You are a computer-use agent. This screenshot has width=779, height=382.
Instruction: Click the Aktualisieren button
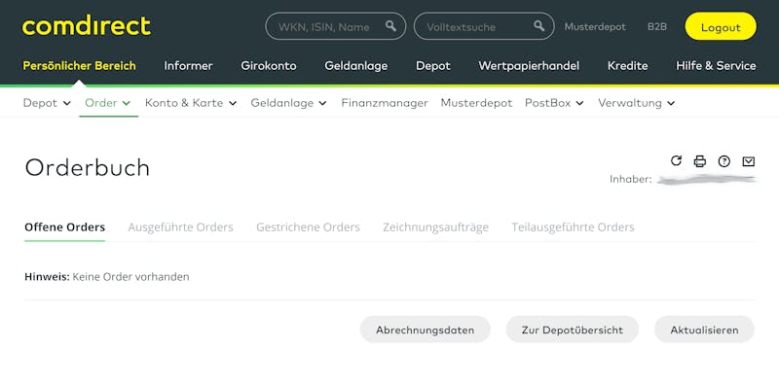tap(704, 330)
